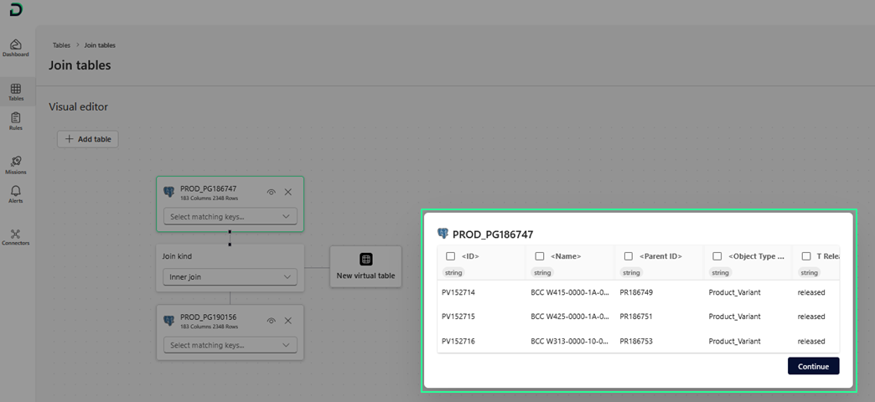The image size is (875, 402).
Task: Select cell PV152715
Action: tap(458, 316)
